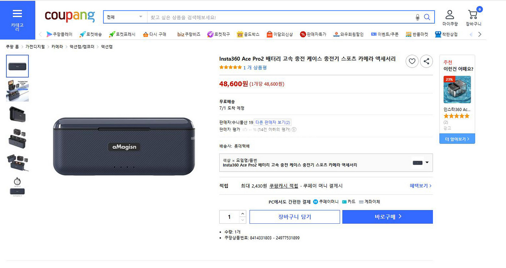506x268 pixels.
Task: Open 와우회원할인 shortcut
Action: [x=348, y=34]
